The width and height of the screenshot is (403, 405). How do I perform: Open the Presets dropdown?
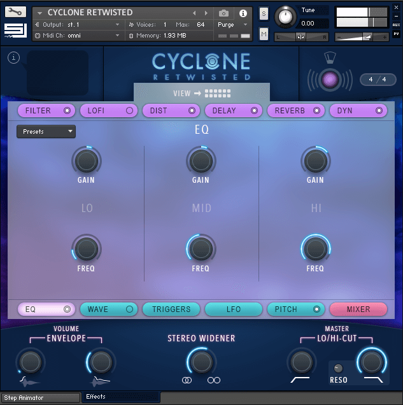[46, 132]
